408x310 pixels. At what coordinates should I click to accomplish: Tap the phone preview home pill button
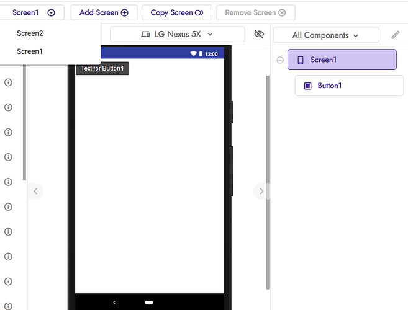tap(149, 302)
